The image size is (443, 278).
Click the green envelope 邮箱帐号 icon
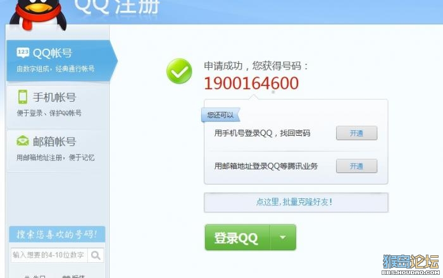[23, 141]
